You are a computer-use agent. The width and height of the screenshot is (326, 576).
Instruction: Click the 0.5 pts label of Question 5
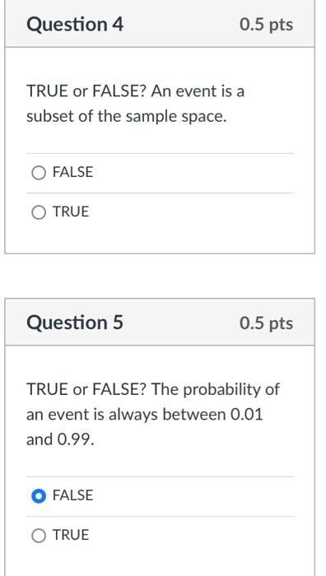(x=267, y=323)
